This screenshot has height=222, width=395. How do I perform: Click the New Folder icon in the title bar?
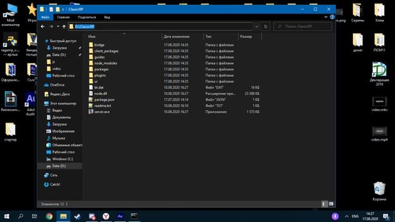click(57, 9)
